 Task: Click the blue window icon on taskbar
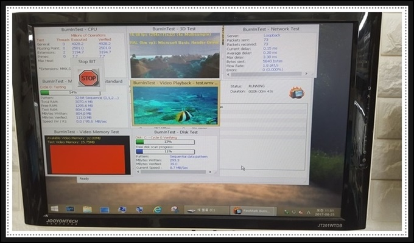tap(105, 210)
